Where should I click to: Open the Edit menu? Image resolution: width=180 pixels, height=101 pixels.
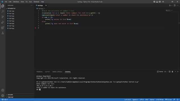(10, 2)
